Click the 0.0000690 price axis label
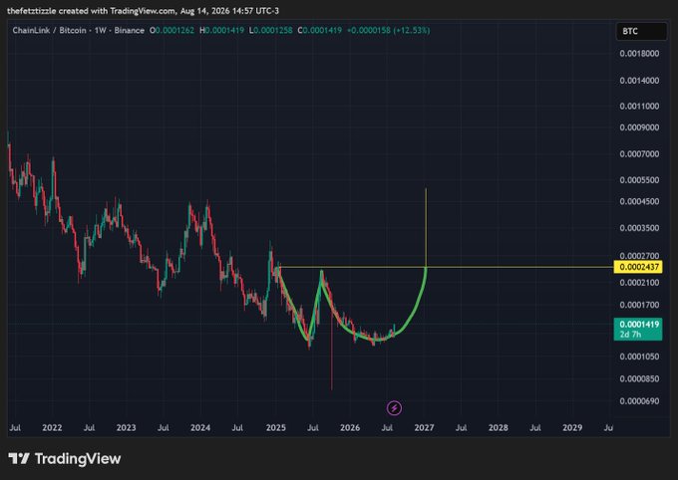 tap(639, 401)
